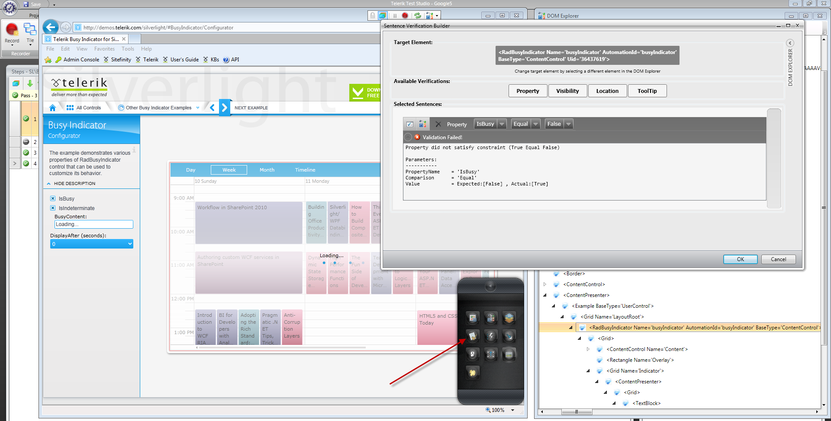The width and height of the screenshot is (831, 421).
Task: Select the mouse actions icon in the popup
Action: pyautogui.click(x=473, y=354)
